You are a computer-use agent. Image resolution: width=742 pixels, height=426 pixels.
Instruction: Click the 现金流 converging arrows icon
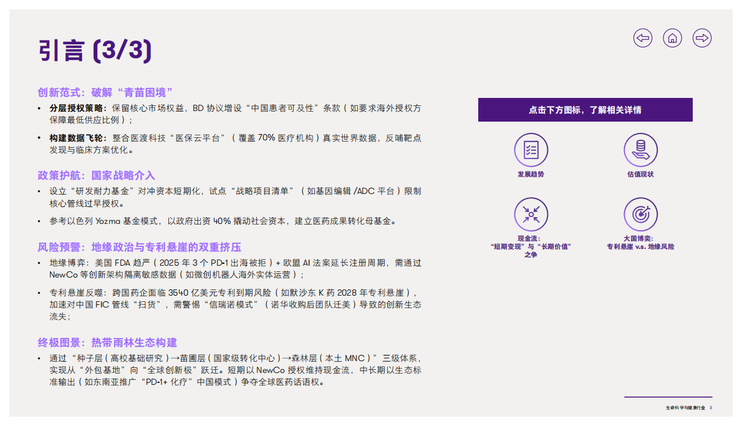pyautogui.click(x=531, y=215)
